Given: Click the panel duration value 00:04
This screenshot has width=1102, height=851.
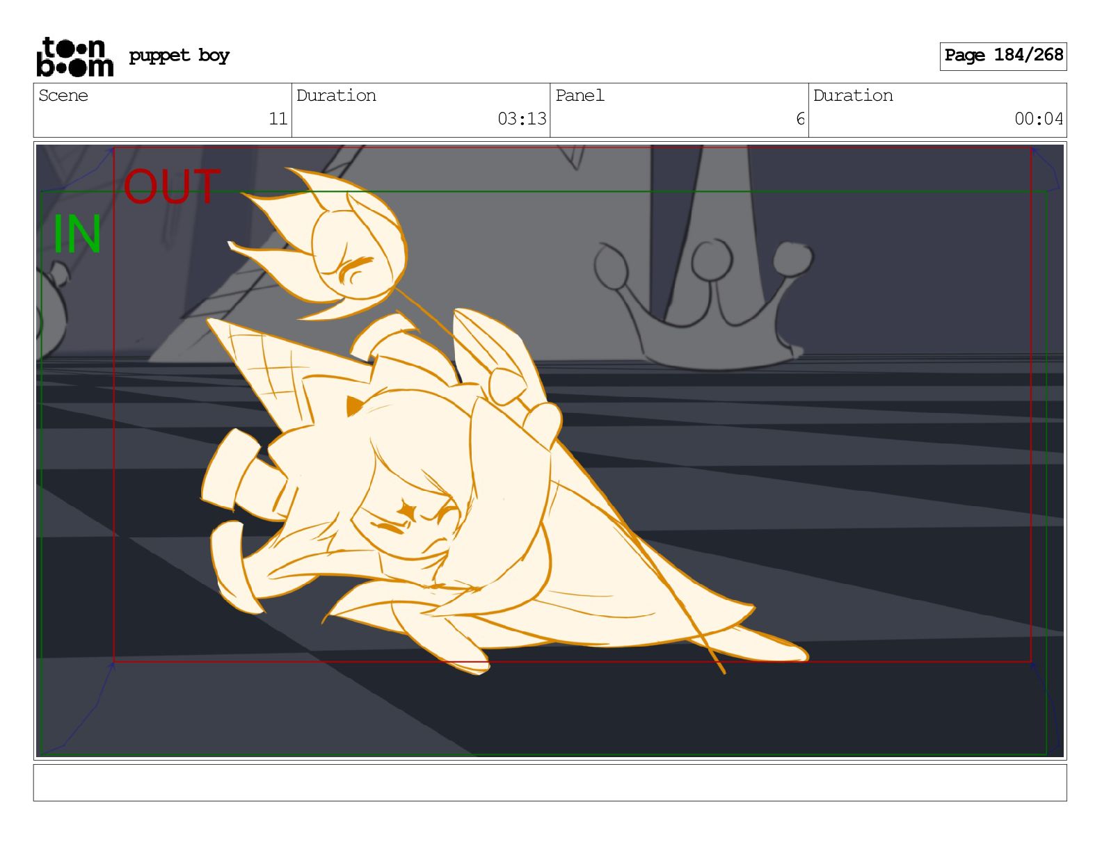Looking at the screenshot, I should [1039, 119].
